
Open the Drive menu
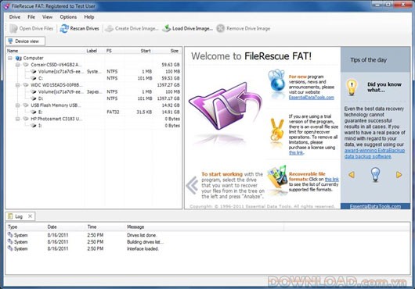click(x=15, y=17)
